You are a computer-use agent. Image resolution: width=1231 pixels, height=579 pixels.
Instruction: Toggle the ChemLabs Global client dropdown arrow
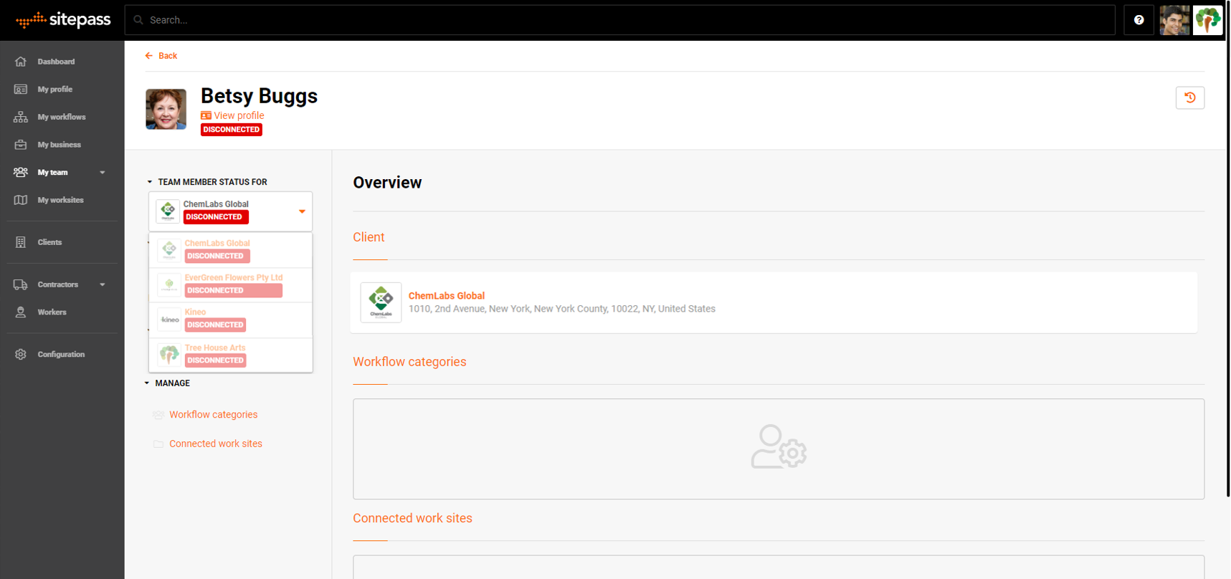coord(302,211)
